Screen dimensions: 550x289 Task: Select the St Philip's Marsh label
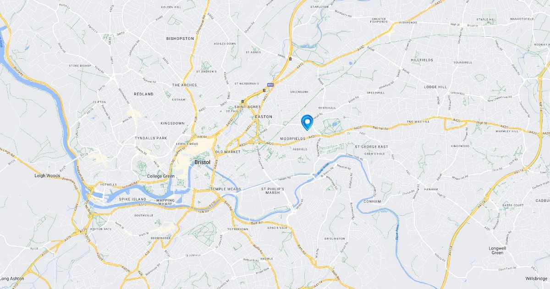point(273,190)
